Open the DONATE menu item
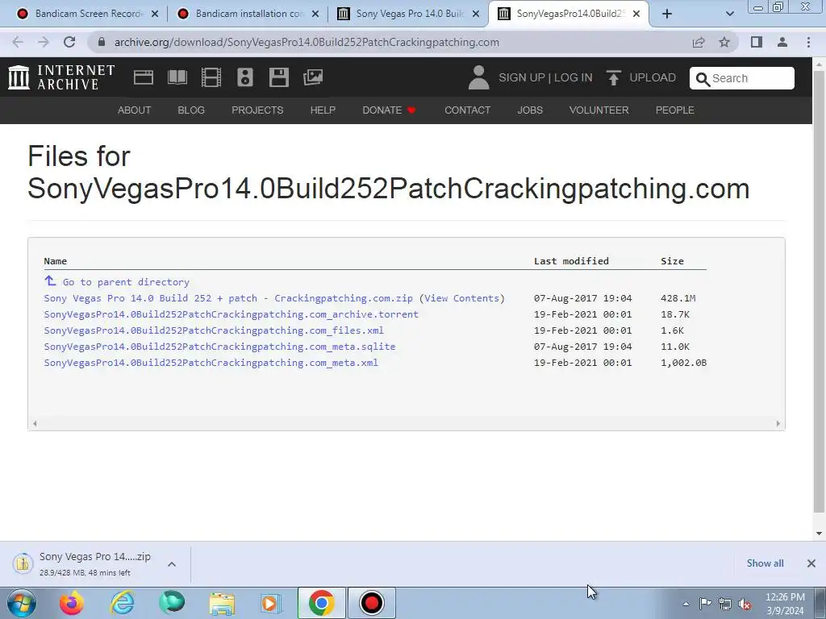This screenshot has height=619, width=826. tap(390, 110)
